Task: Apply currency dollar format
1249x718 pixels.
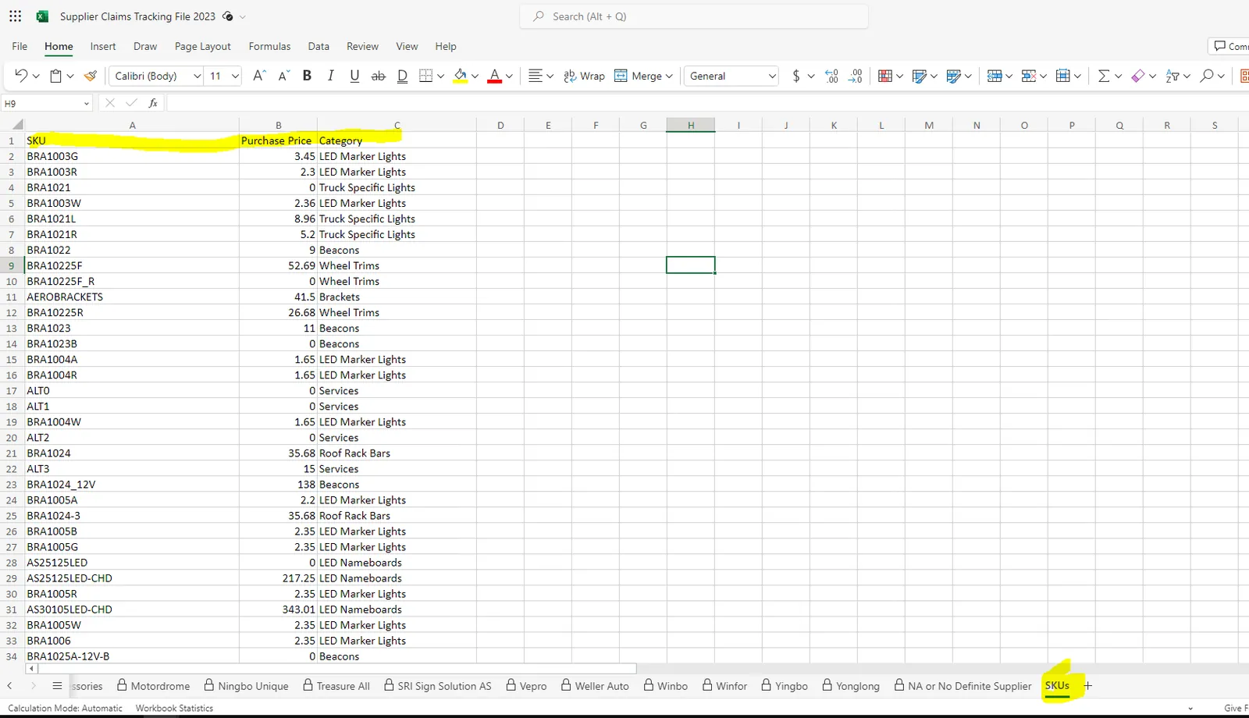Action: (x=796, y=76)
